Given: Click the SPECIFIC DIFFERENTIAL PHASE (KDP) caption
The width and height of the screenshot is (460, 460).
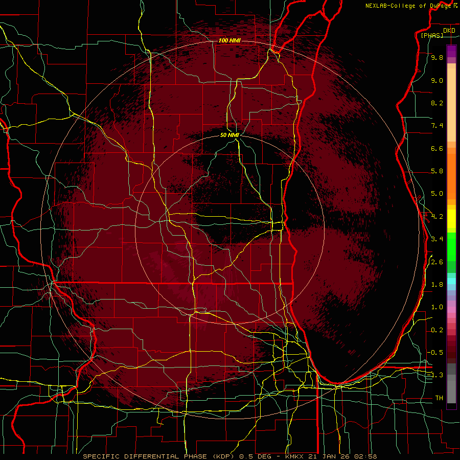Looking at the screenshot, I should [159, 456].
